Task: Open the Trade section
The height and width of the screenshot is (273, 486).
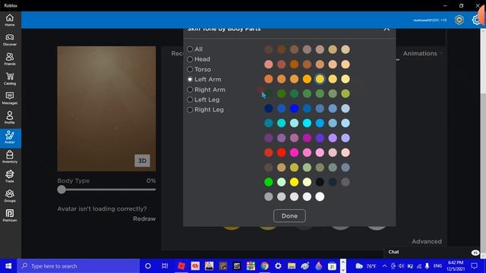Action: click(x=10, y=177)
